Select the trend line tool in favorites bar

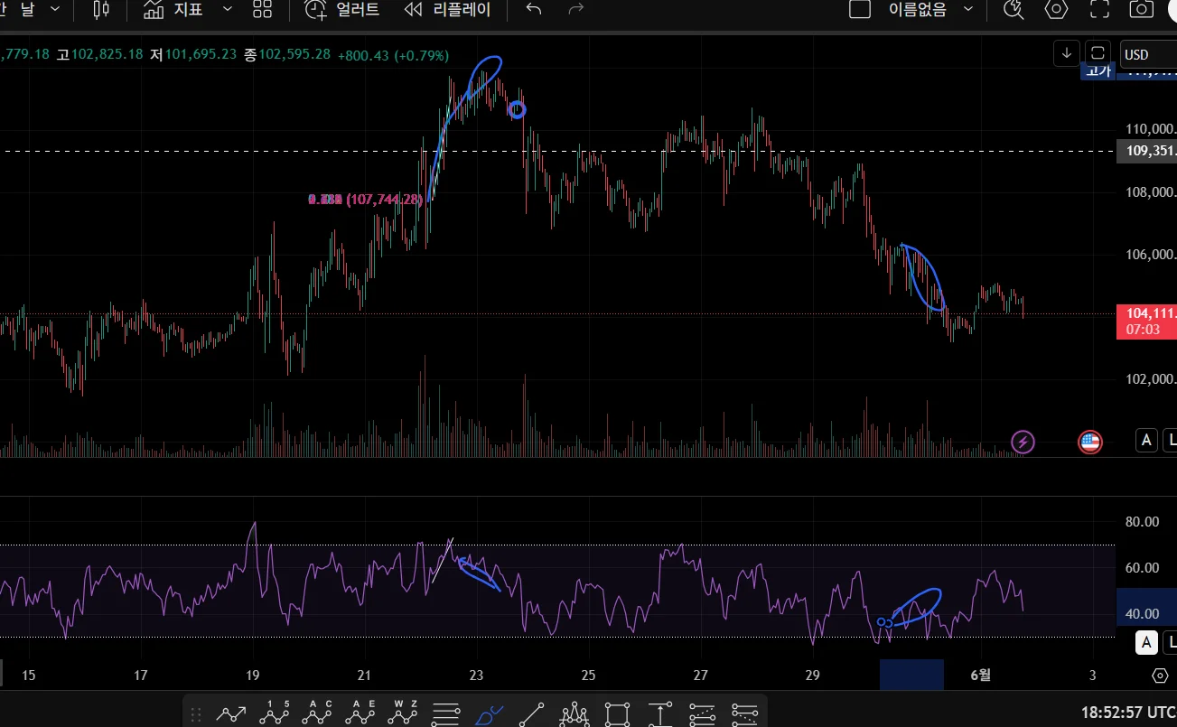click(532, 714)
